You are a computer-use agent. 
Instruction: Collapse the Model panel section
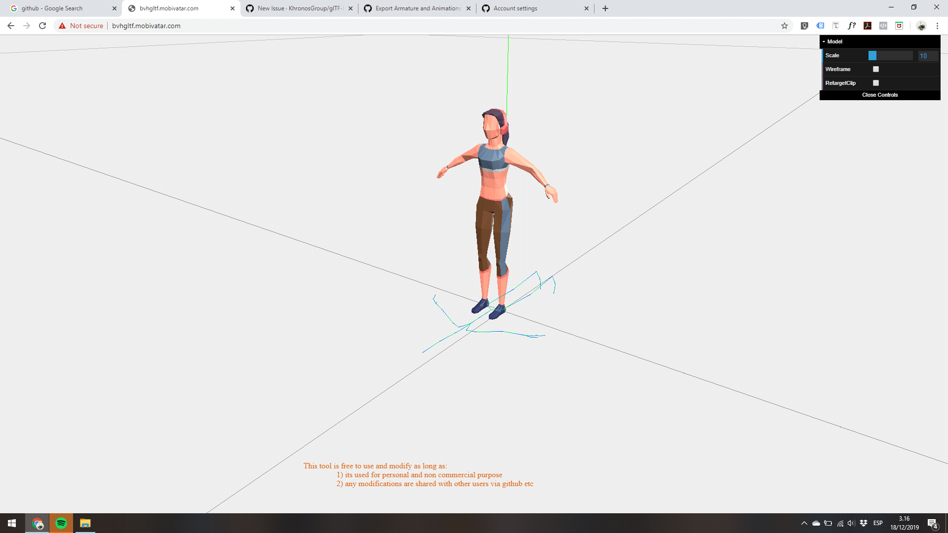[x=825, y=41]
